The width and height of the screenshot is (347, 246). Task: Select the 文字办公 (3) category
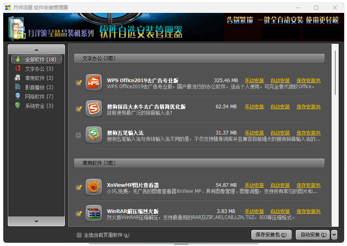pyautogui.click(x=39, y=69)
